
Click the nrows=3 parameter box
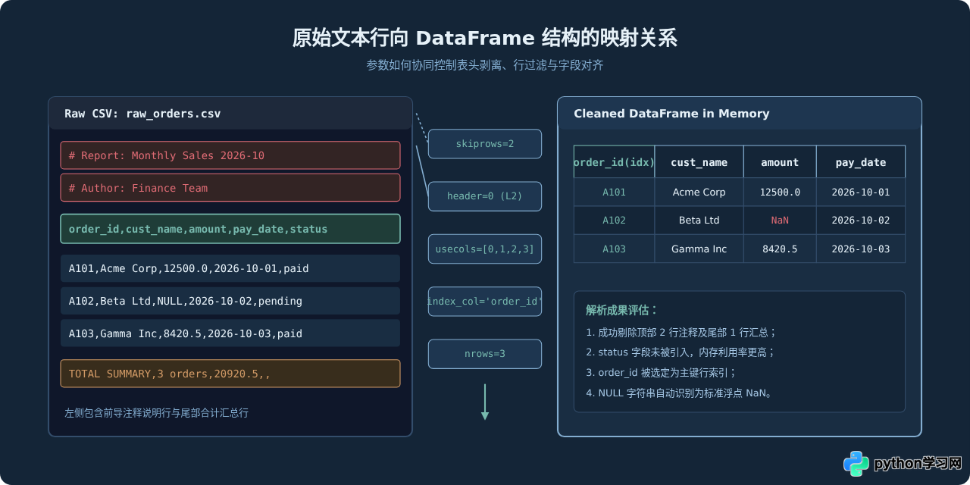(x=485, y=354)
